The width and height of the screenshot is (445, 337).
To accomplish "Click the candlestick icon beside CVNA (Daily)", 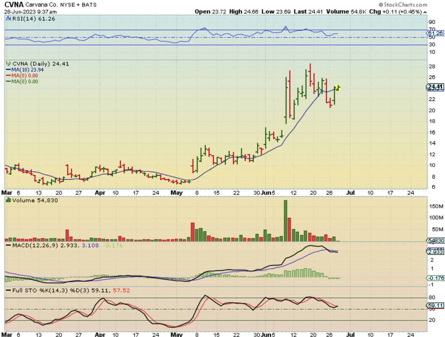I will click(x=8, y=64).
